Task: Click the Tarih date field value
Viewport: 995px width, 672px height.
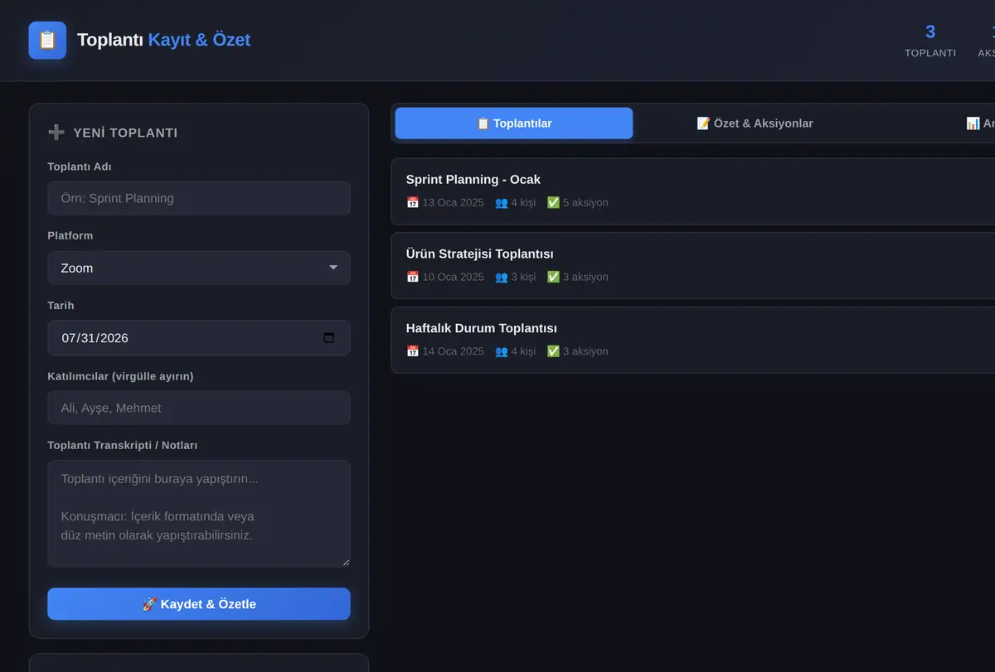Action: (95, 338)
